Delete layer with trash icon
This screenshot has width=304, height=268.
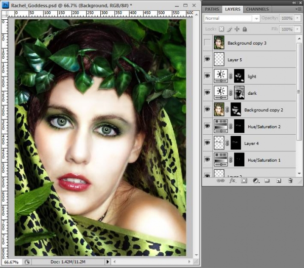(290, 181)
